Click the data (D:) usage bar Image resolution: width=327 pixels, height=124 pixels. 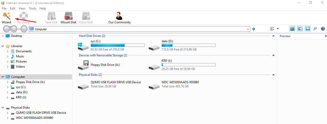pos(189,45)
